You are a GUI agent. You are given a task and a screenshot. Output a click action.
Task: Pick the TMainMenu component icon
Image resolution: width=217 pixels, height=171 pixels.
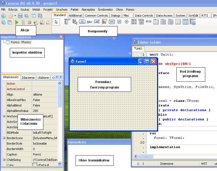pos(67,22)
